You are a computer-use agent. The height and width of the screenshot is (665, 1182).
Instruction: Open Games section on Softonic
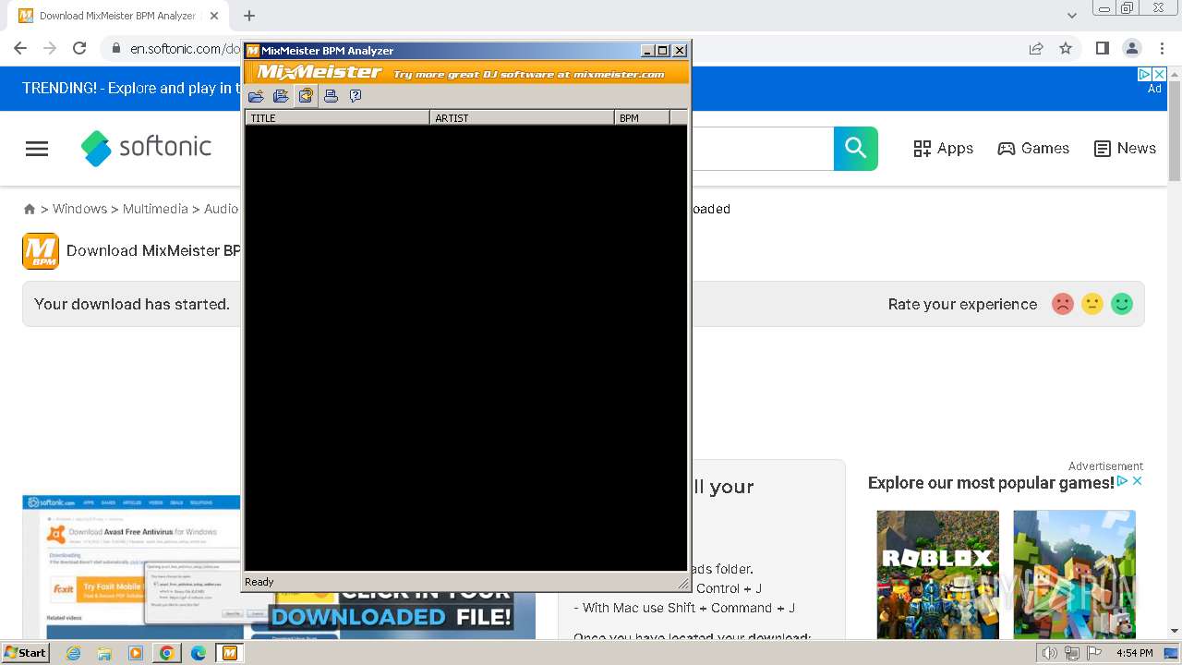point(1033,149)
